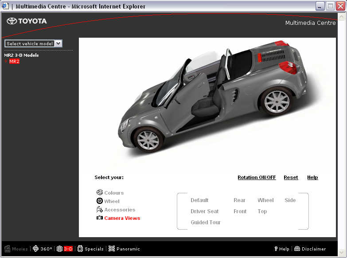This screenshot has width=347, height=258.
Task: Minimize the Internet Explorer window
Action: click(x=320, y=6)
